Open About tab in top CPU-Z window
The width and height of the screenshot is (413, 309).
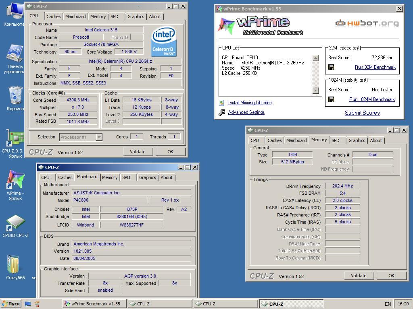155,16
